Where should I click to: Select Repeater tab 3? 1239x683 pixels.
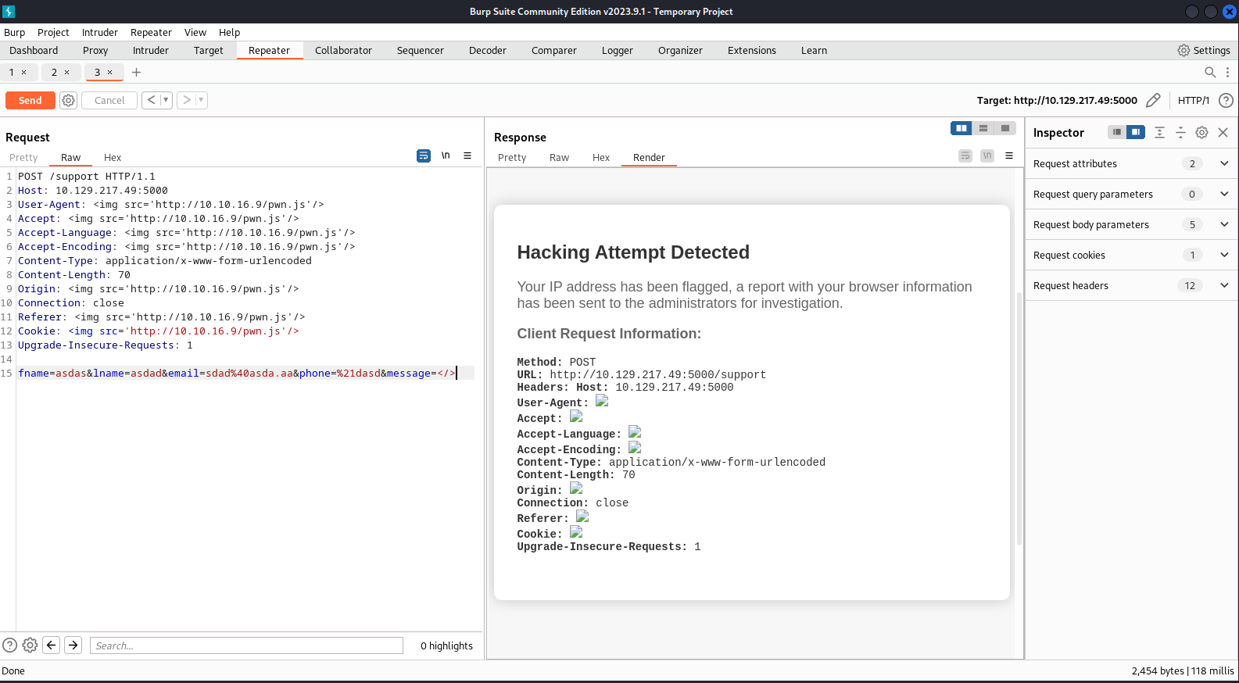pyautogui.click(x=97, y=72)
